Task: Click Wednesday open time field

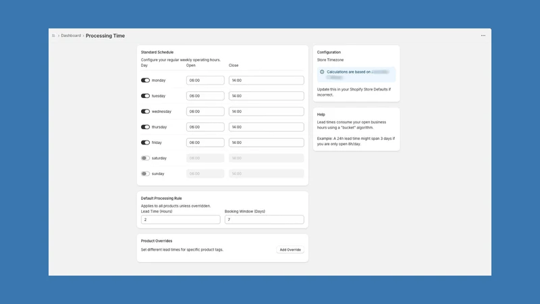Action: (x=205, y=111)
